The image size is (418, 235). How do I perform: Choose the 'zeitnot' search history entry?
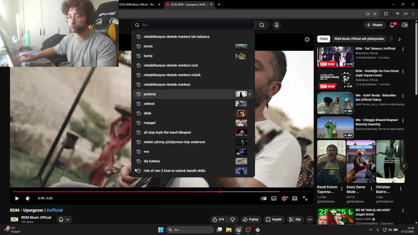[193, 104]
